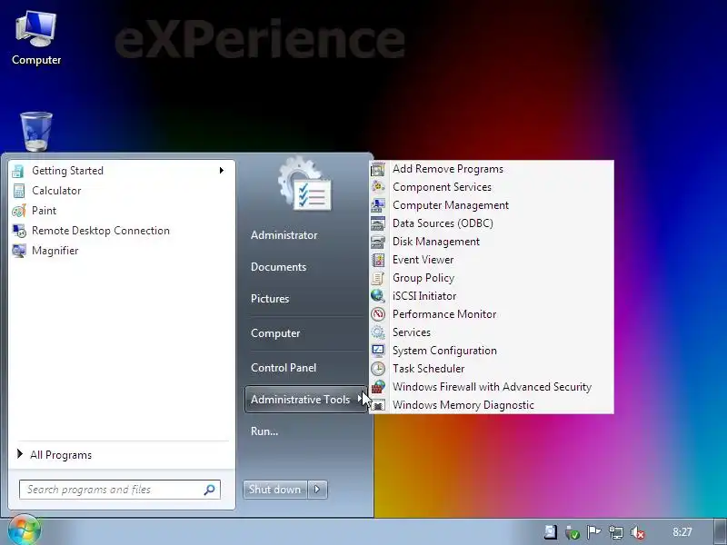Click the Calculator icon in Start menu
The image size is (727, 545).
(x=18, y=191)
